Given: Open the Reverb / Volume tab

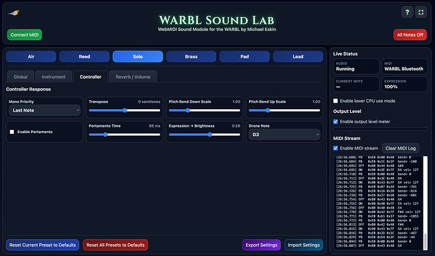Looking at the screenshot, I should pos(133,77).
